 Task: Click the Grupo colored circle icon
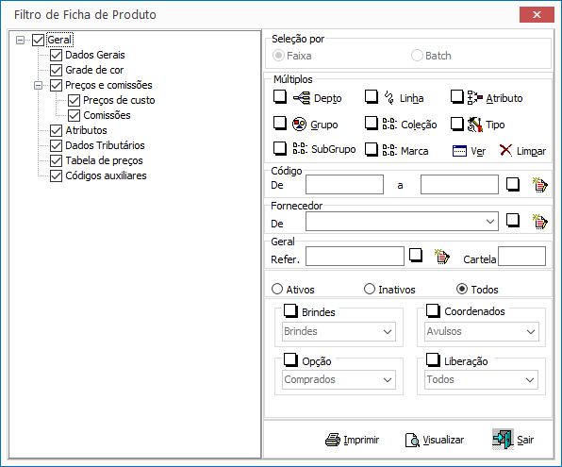pyautogui.click(x=299, y=125)
